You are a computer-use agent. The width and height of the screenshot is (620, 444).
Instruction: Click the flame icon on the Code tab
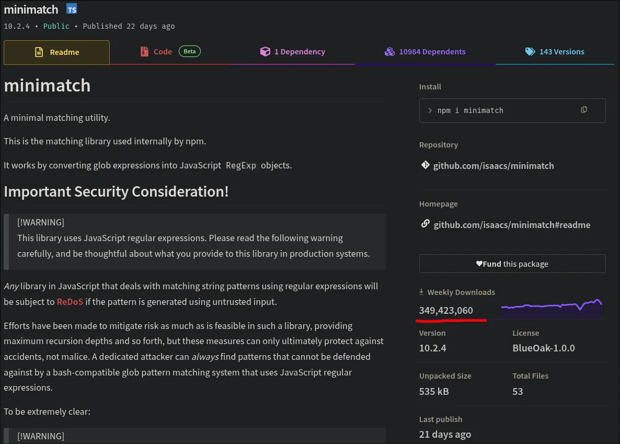click(x=144, y=51)
